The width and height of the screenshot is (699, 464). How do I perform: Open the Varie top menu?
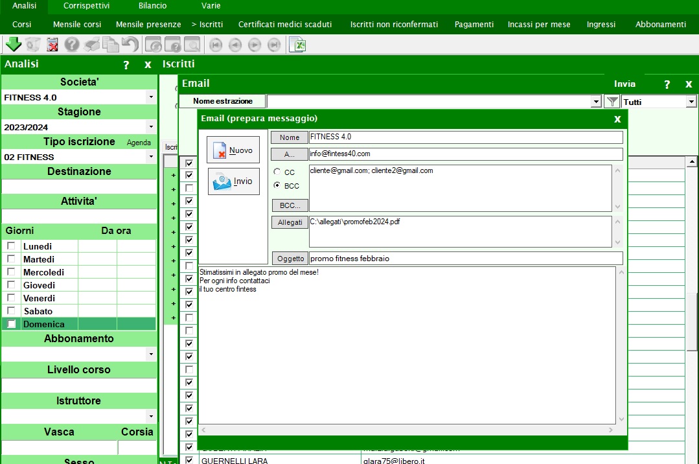(x=211, y=6)
